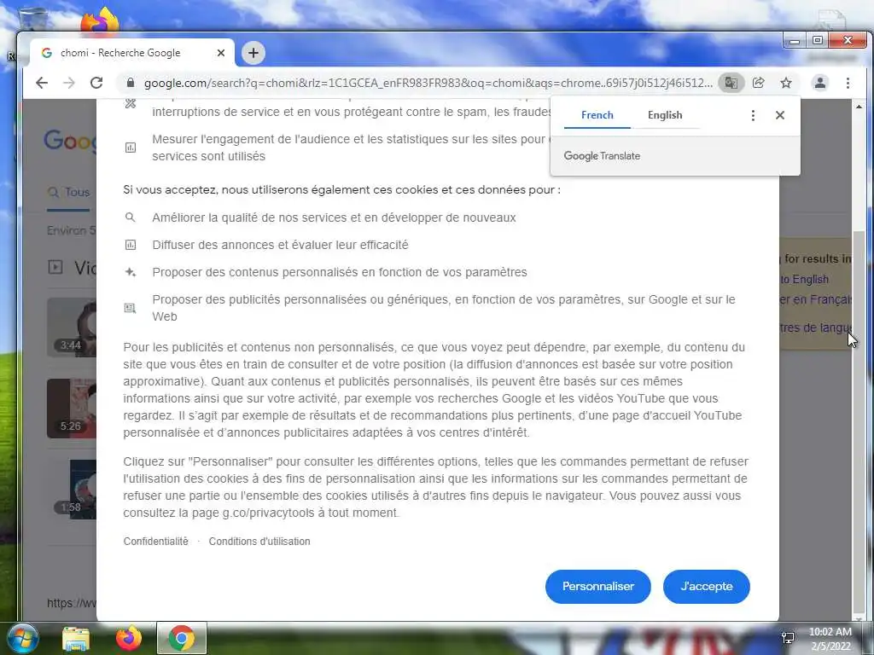The image size is (874, 655).
Task: Close the Google Translate popup
Action: coord(780,115)
